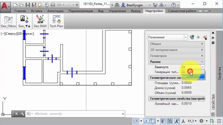Select the Надстройки ribbon tab
This screenshot has height=125, width=223.
click(x=154, y=11)
